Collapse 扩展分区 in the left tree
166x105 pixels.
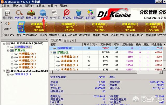point(9,50)
